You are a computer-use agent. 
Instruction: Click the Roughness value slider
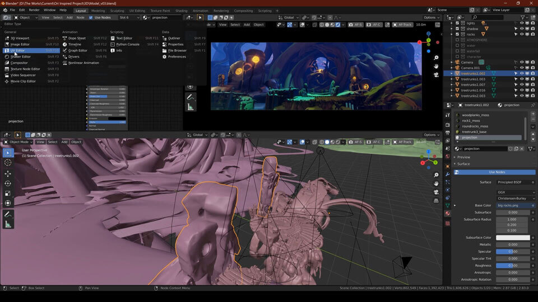[513, 266]
